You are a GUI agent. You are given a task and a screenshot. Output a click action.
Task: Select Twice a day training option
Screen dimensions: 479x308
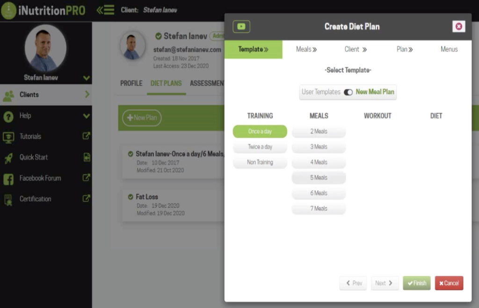coord(260,147)
